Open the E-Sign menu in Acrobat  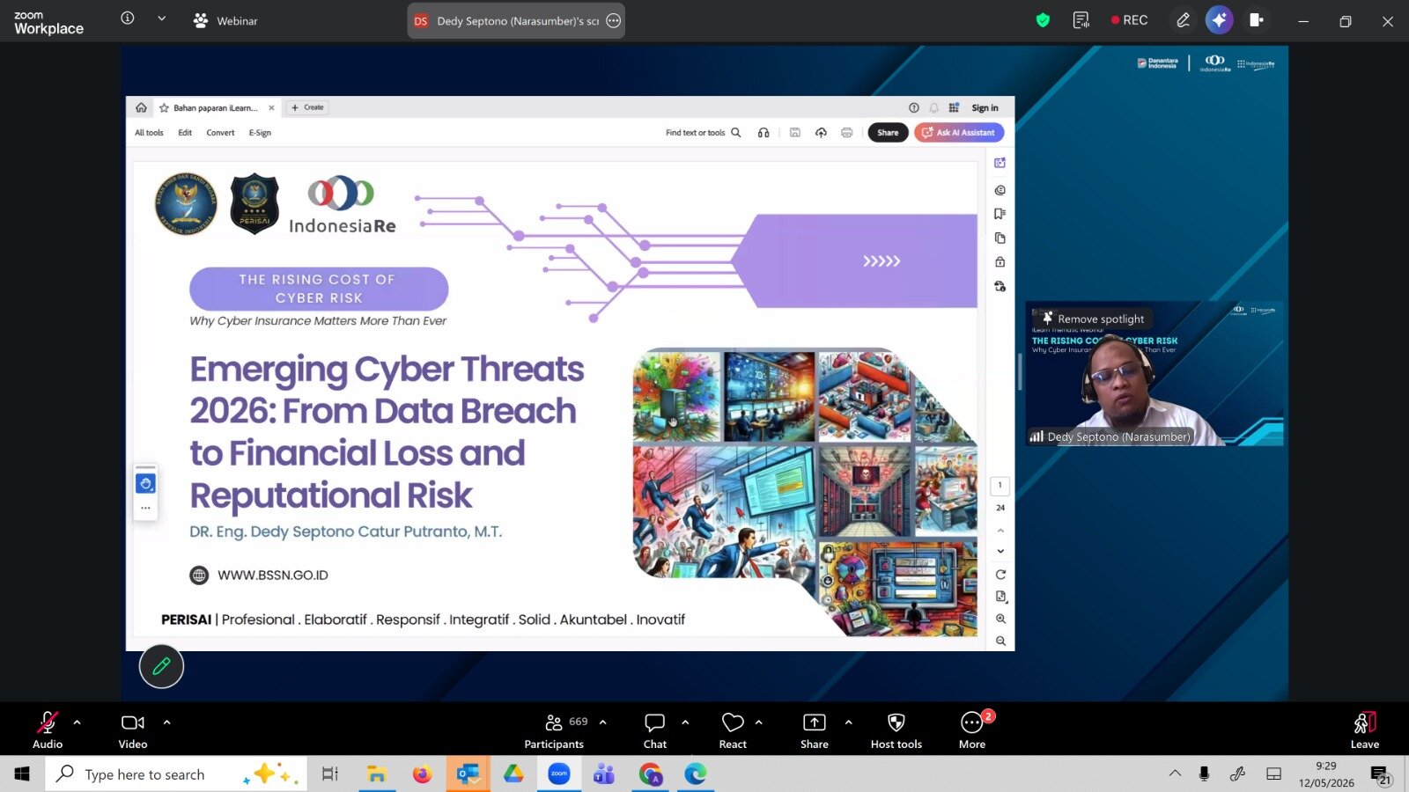pos(260,133)
